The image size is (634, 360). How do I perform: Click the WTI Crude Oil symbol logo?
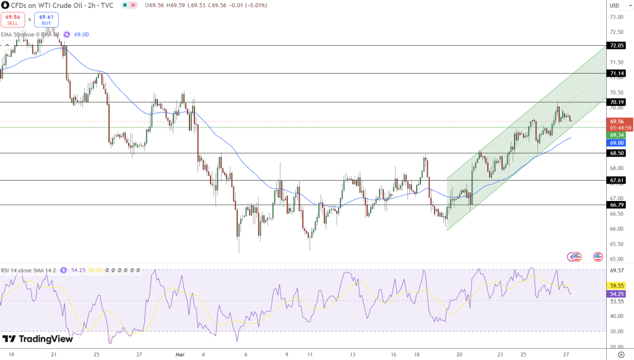[5, 5]
